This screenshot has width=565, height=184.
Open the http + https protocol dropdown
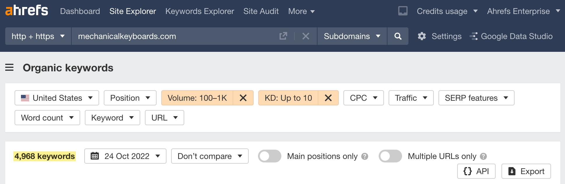[x=37, y=36]
